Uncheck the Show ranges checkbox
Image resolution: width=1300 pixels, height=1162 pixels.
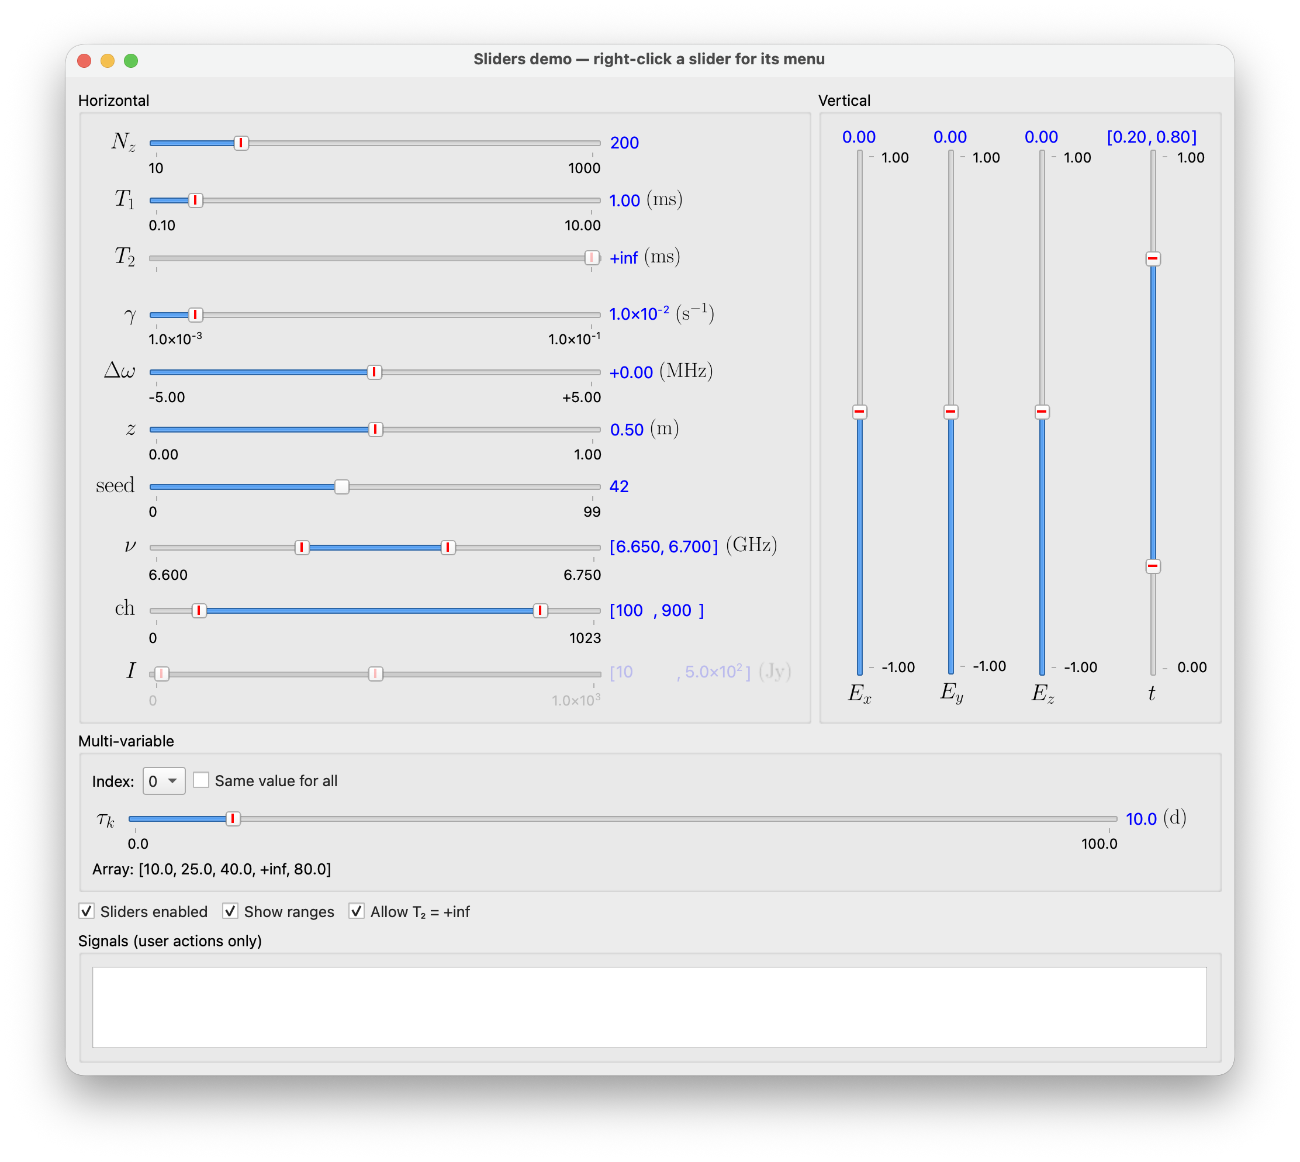[230, 911]
